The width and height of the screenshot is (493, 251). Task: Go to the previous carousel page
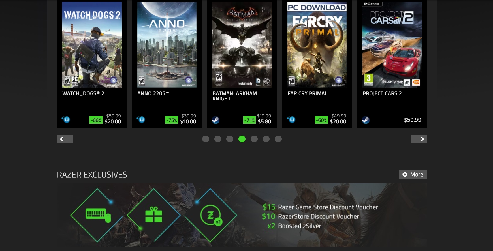click(65, 139)
